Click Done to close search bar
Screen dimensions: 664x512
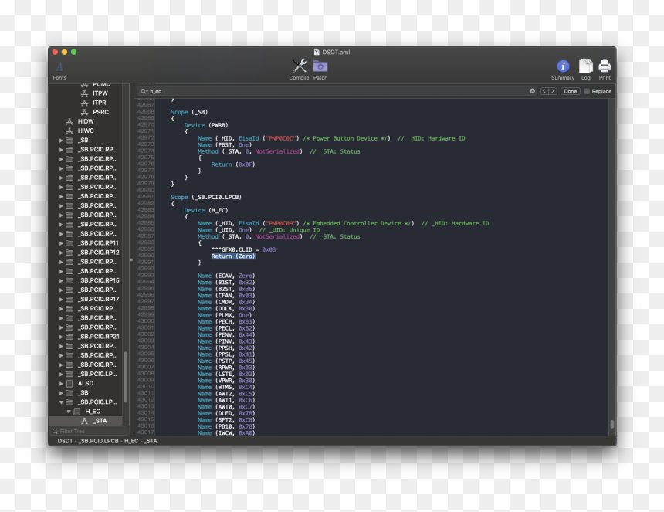point(570,91)
